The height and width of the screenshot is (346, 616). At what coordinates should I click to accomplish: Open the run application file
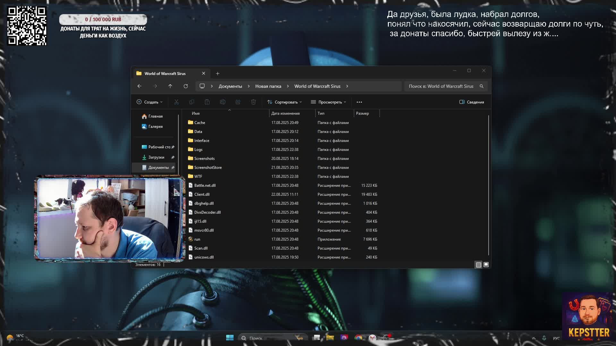click(197, 239)
